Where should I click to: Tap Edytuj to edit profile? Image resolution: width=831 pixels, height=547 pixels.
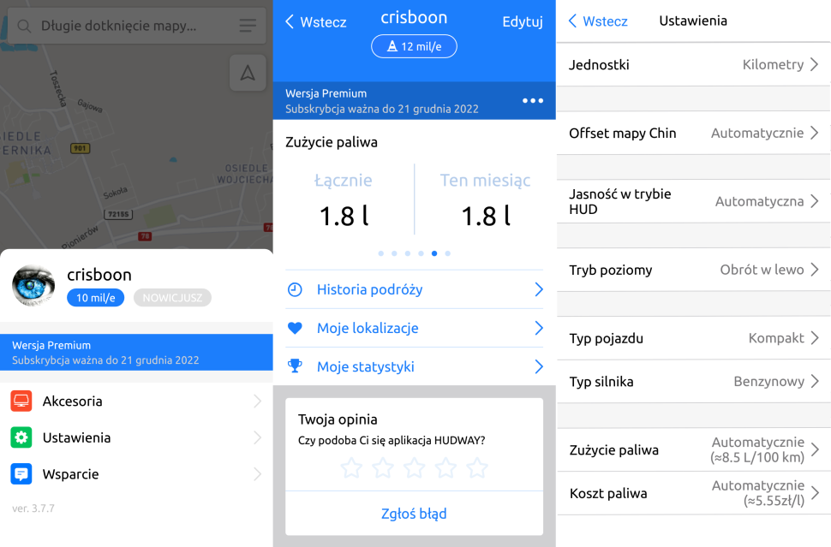(522, 22)
